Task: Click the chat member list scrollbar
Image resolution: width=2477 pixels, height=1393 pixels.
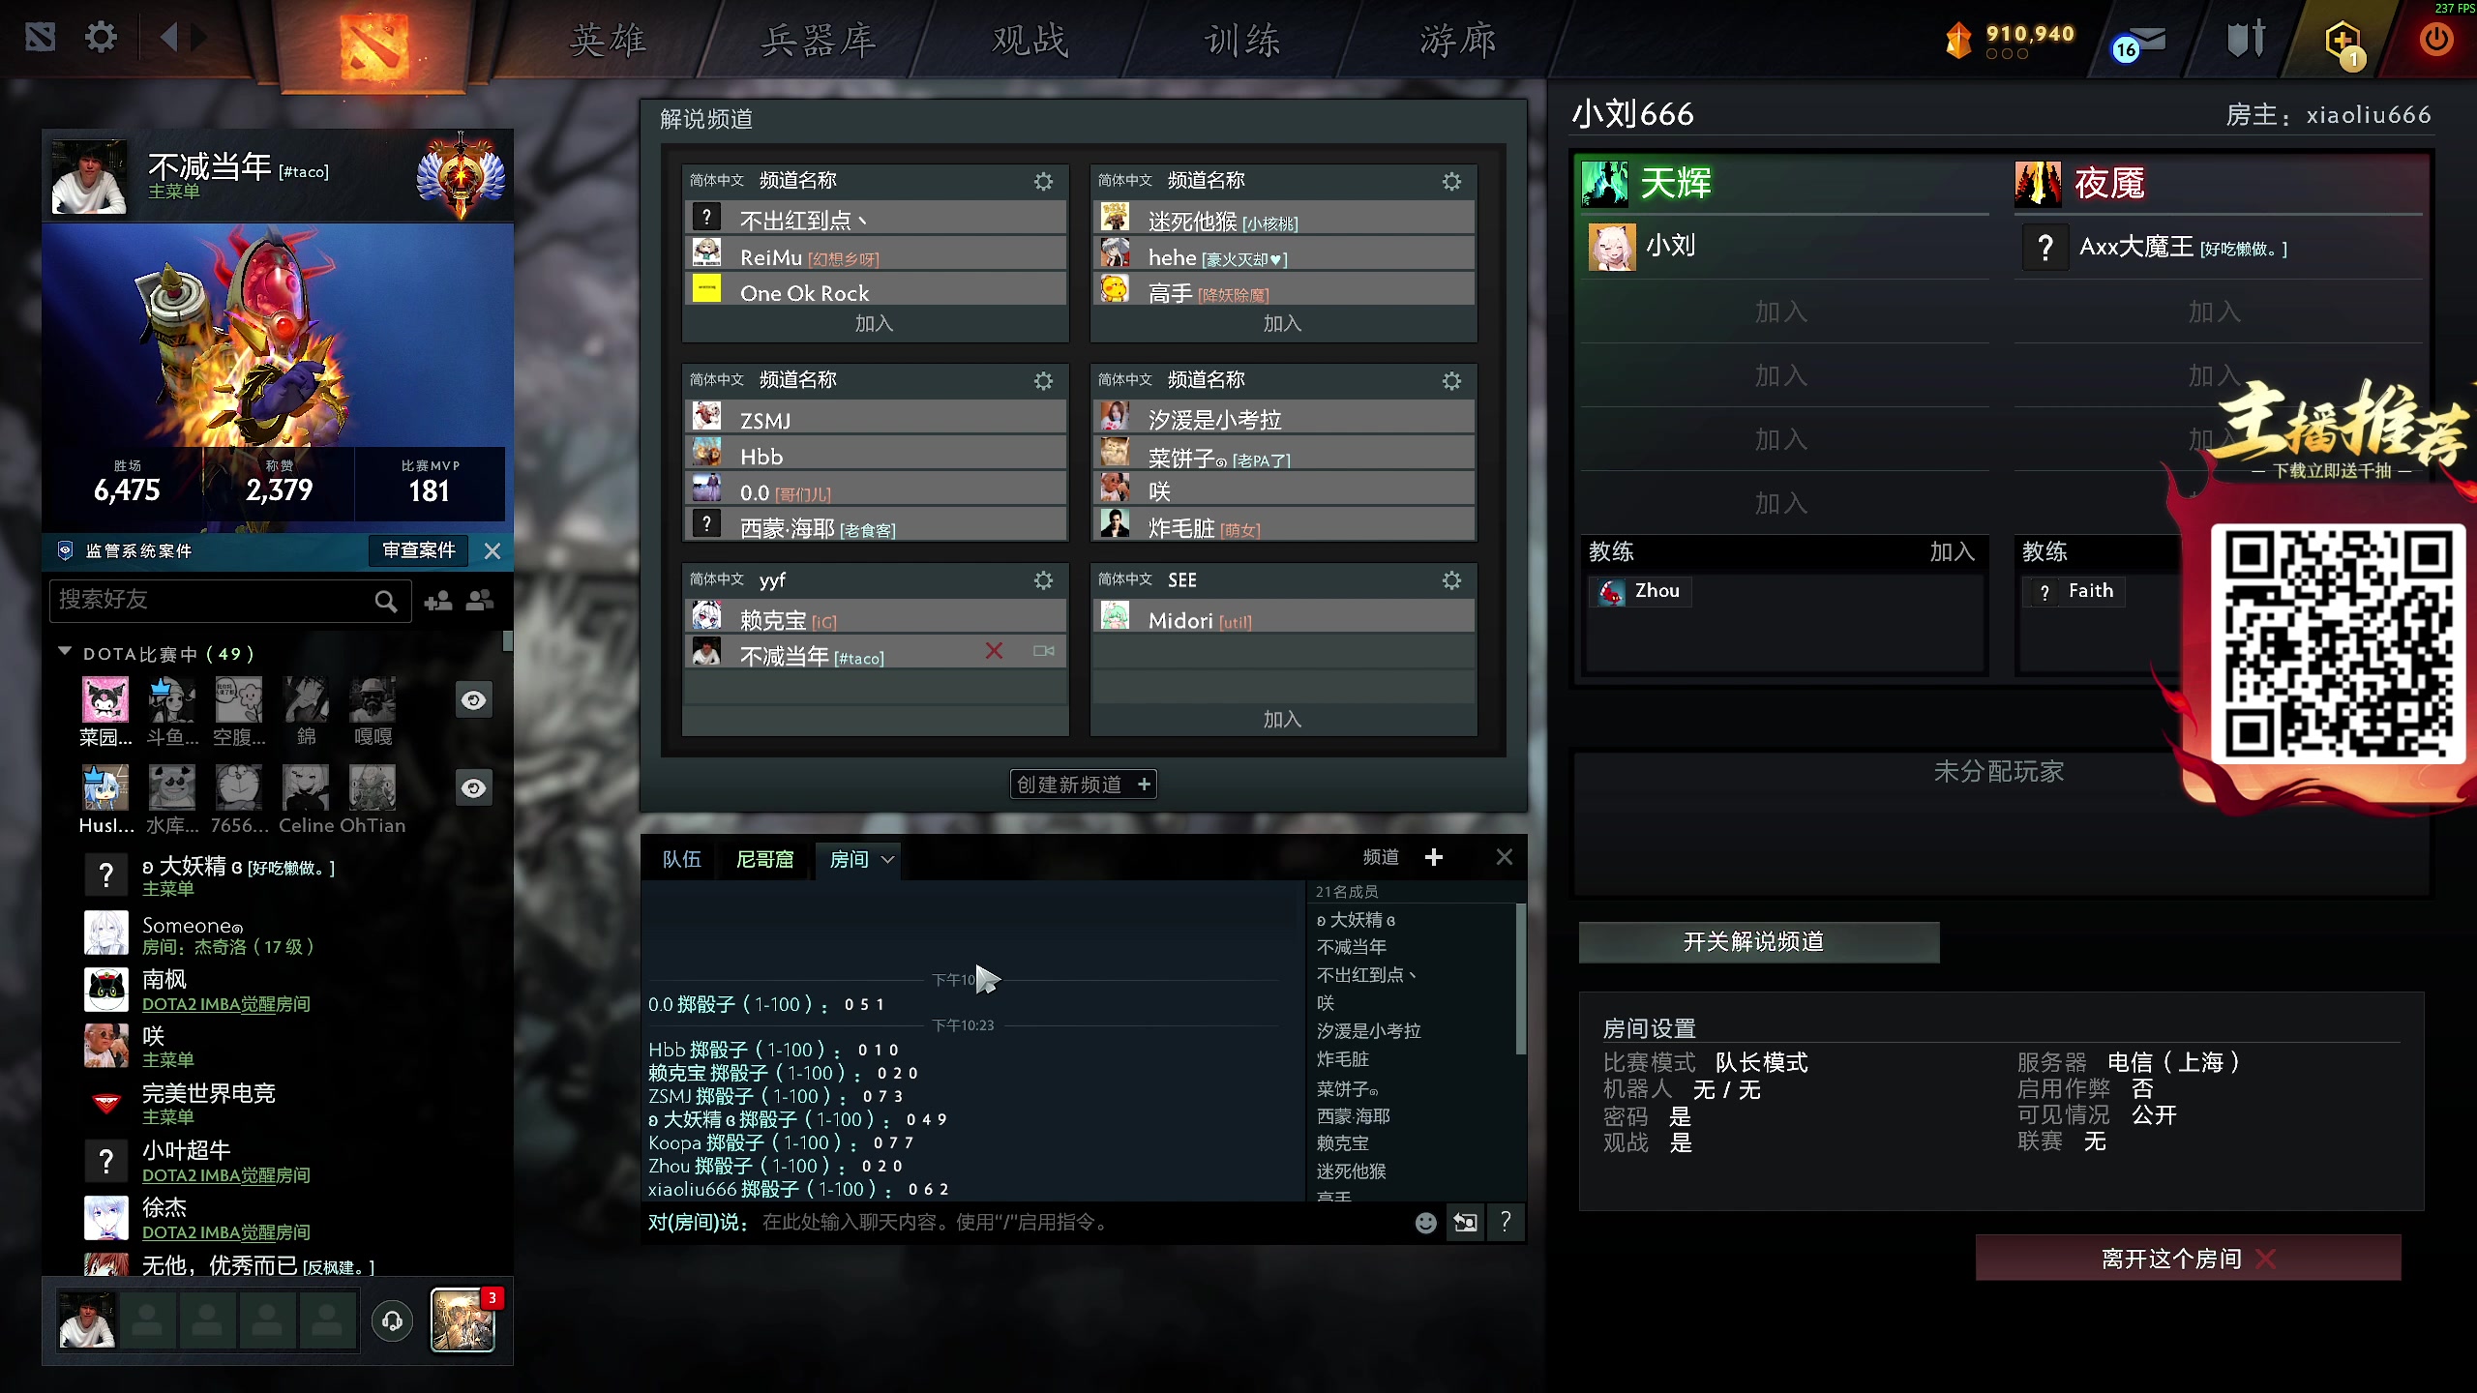Action: point(1521,979)
